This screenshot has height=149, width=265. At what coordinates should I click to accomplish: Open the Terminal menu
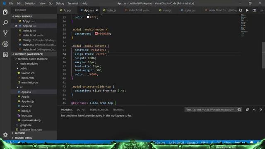73,3
